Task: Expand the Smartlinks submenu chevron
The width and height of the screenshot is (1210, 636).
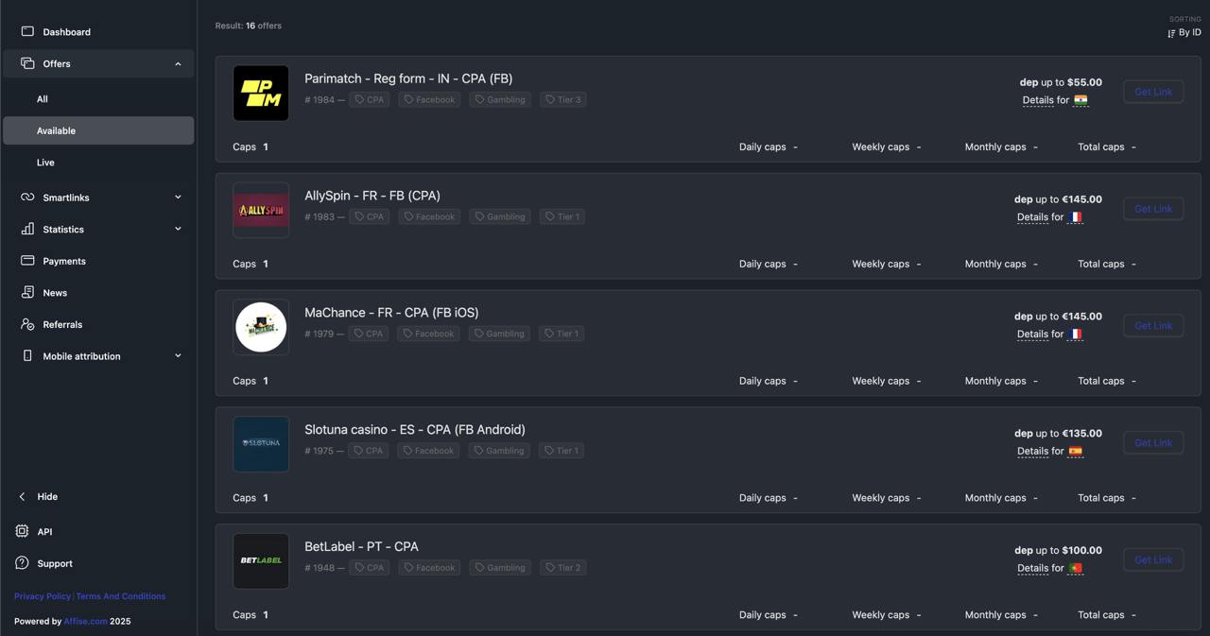Action: [178, 198]
